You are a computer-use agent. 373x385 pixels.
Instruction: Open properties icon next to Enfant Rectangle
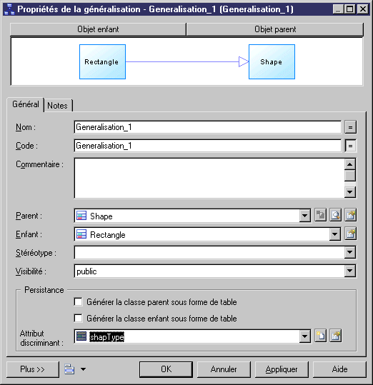350,234
